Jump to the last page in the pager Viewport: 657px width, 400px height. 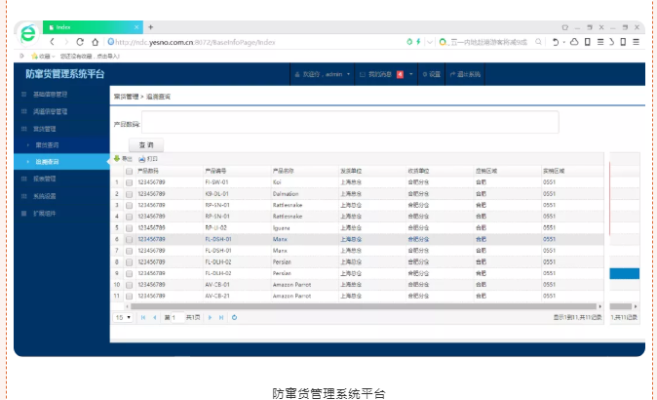221,317
